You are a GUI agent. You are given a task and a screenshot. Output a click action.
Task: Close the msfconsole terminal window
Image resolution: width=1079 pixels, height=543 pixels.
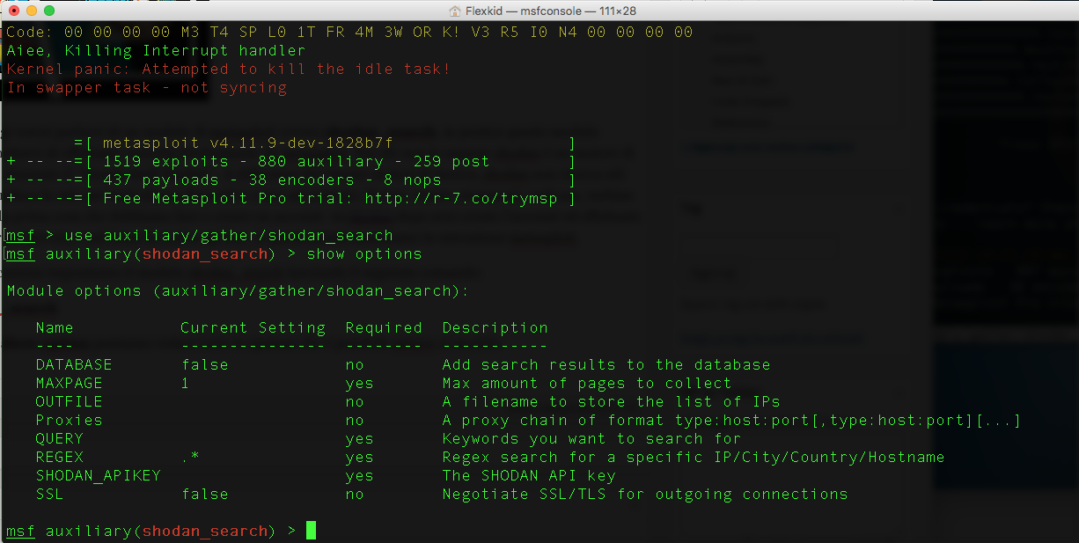[13, 11]
